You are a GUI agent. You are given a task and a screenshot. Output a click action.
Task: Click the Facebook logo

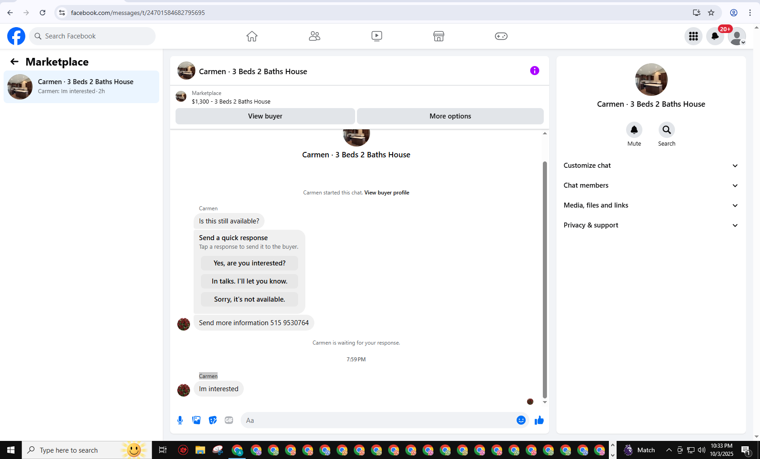pos(16,36)
